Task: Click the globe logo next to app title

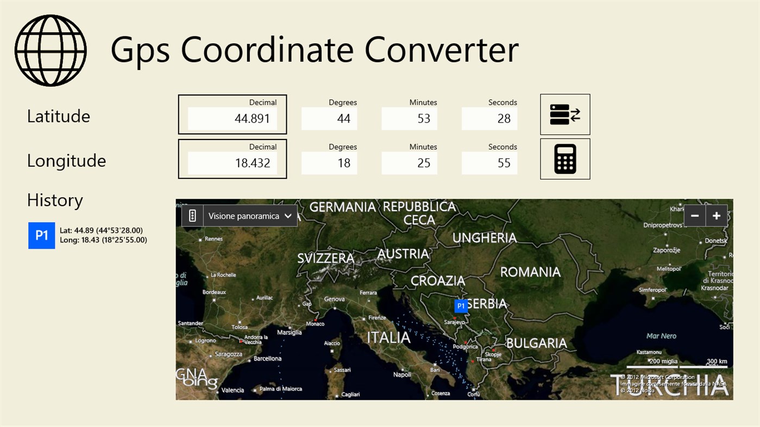Action: (50, 50)
